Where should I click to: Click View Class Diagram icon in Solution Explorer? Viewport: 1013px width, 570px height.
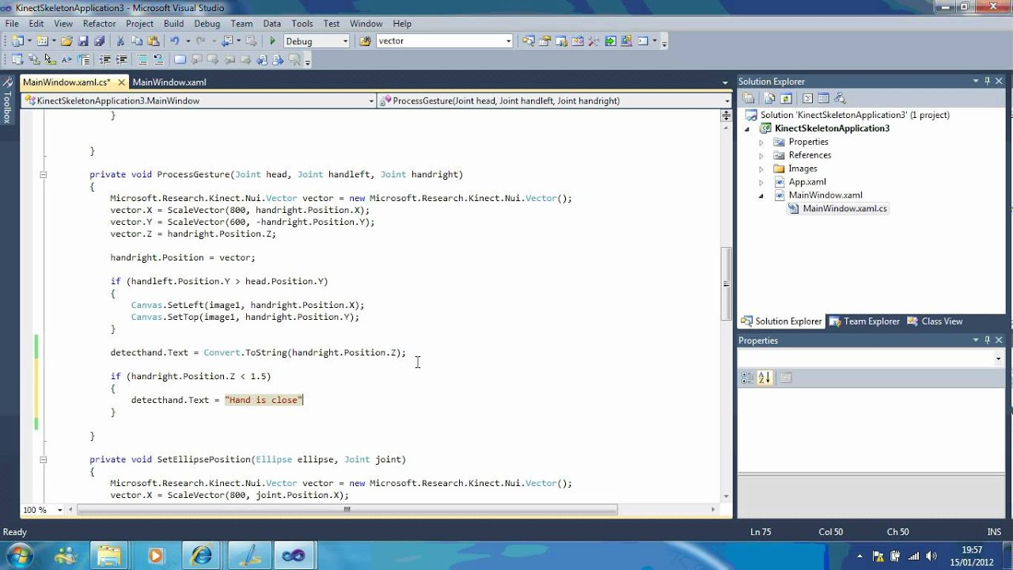(840, 98)
